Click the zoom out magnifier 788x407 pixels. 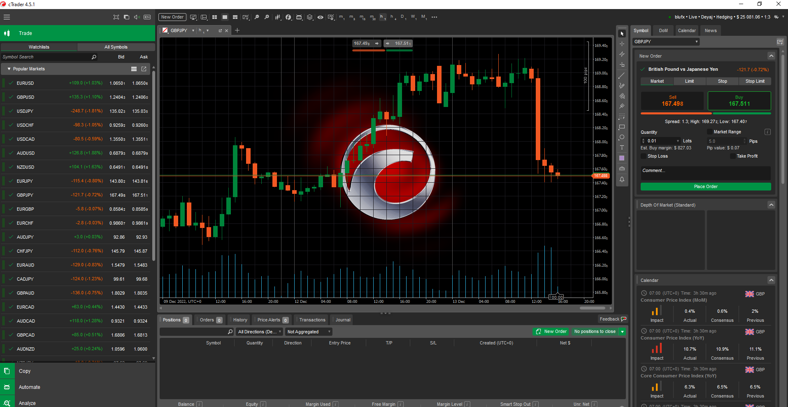click(x=256, y=17)
